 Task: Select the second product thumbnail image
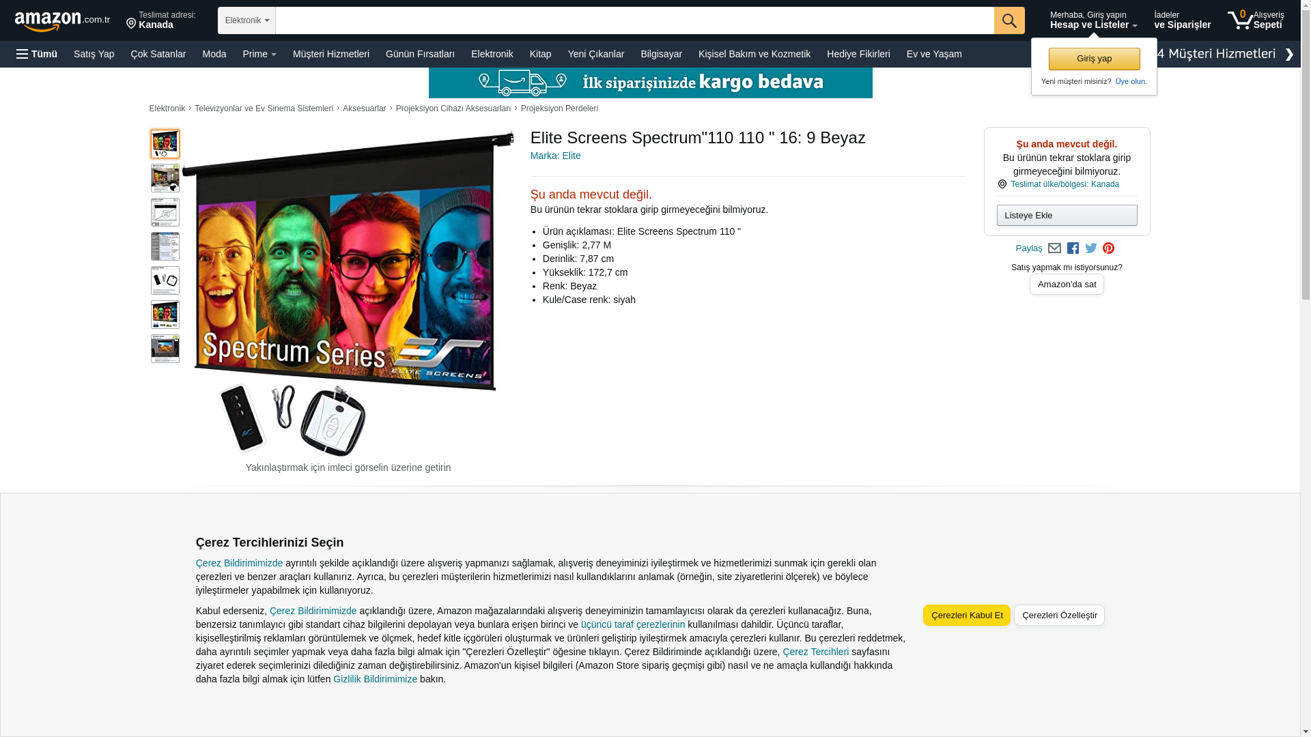pyautogui.click(x=165, y=178)
